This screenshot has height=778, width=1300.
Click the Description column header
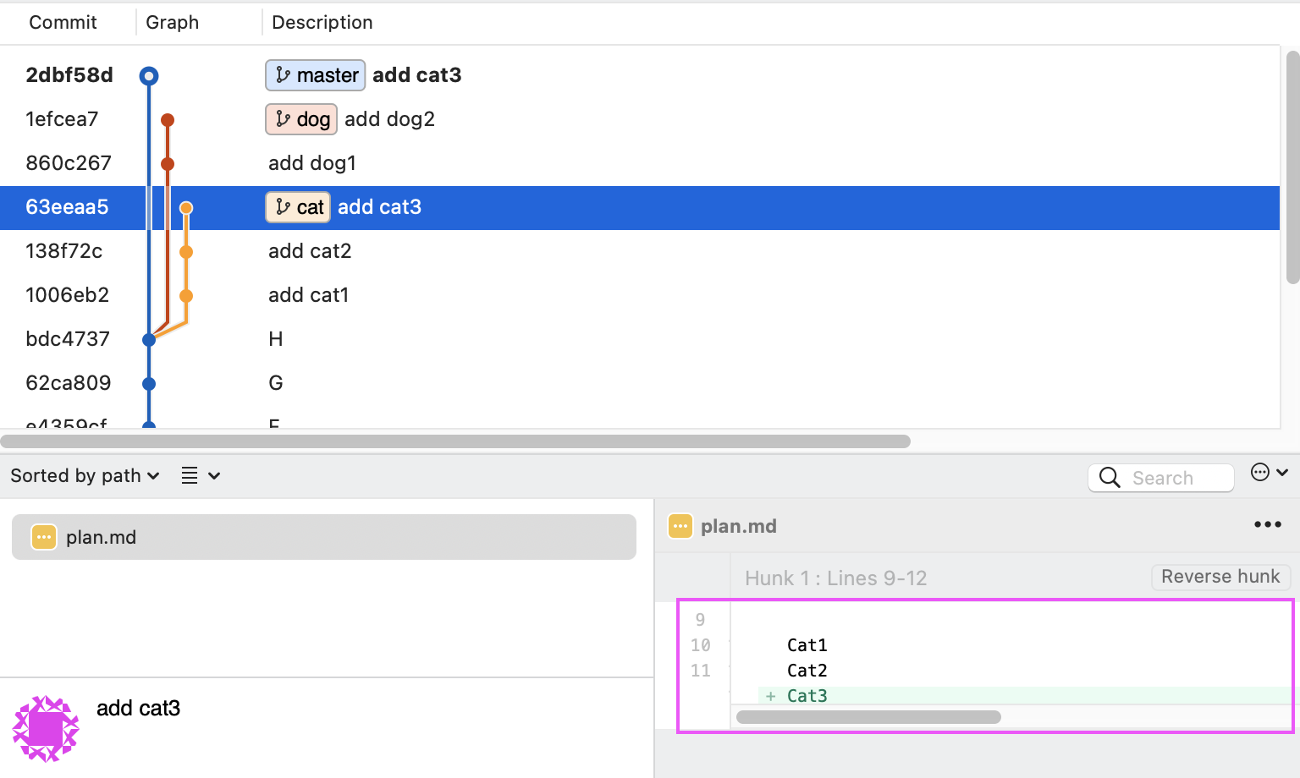[x=322, y=23]
